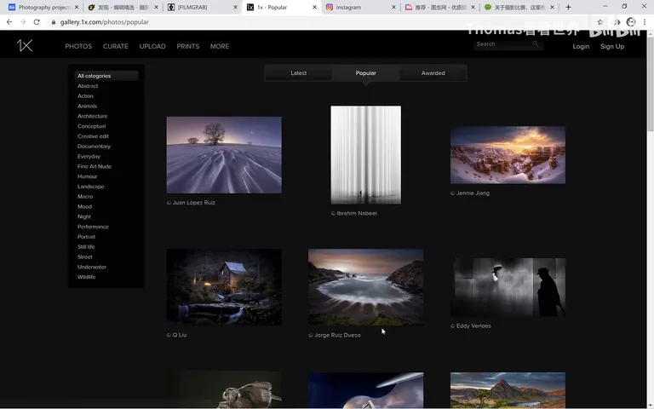This screenshot has height=409, width=654.
Task: Click the Login link
Action: pyautogui.click(x=581, y=46)
